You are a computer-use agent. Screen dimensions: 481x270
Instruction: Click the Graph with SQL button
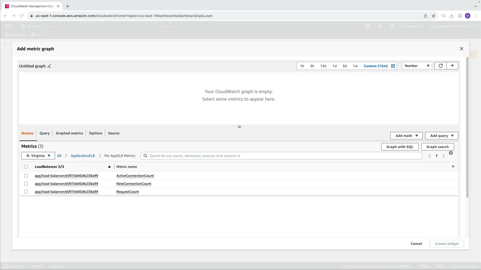coord(400,147)
